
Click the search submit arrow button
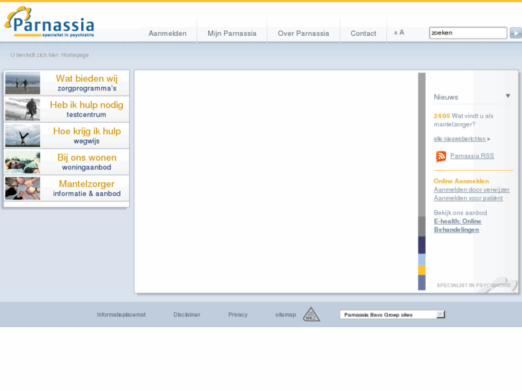coord(516,33)
